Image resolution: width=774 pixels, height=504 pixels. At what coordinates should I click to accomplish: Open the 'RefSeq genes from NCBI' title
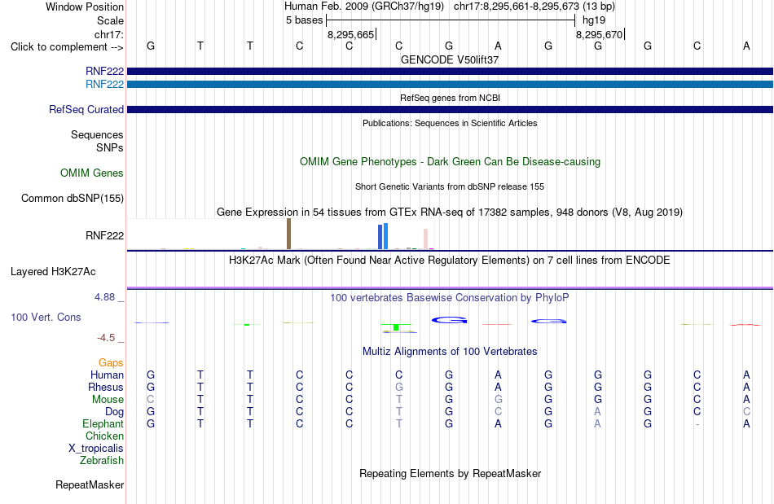point(450,98)
